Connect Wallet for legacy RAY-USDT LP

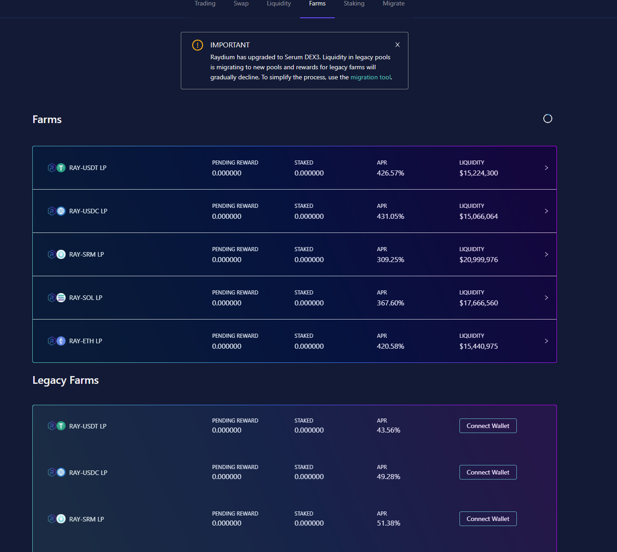coord(488,426)
